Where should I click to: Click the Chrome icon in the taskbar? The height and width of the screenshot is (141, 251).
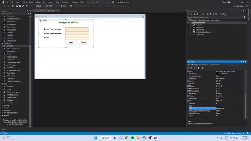point(127,138)
